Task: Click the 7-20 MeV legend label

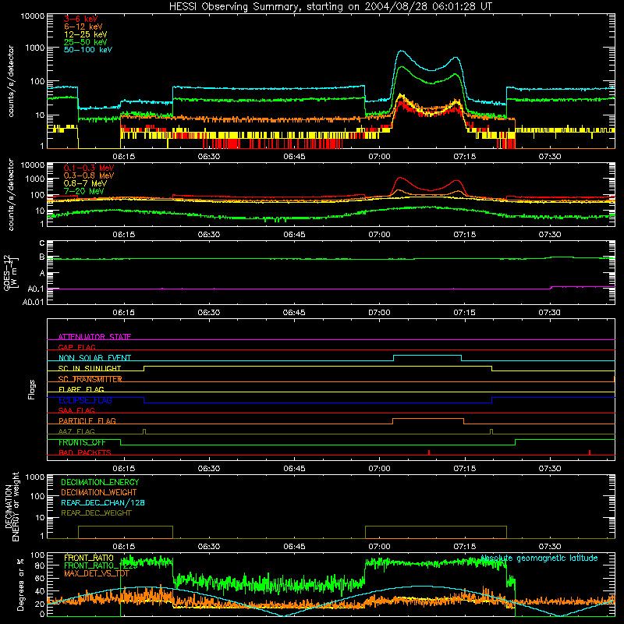Action: click(x=83, y=191)
